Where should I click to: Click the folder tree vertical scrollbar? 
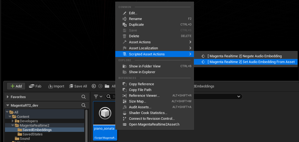[x=86, y=126]
